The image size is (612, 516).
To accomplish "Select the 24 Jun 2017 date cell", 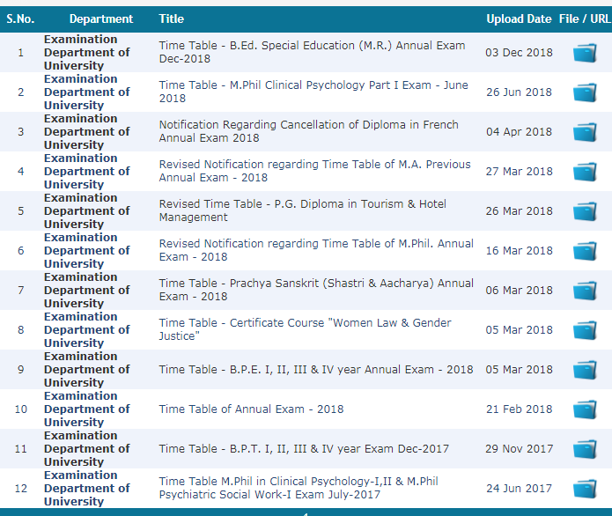I will tap(519, 489).
